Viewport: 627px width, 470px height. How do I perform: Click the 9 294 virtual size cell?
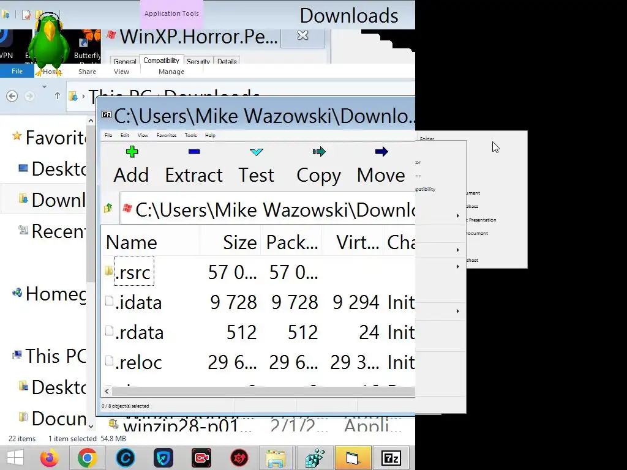click(356, 302)
